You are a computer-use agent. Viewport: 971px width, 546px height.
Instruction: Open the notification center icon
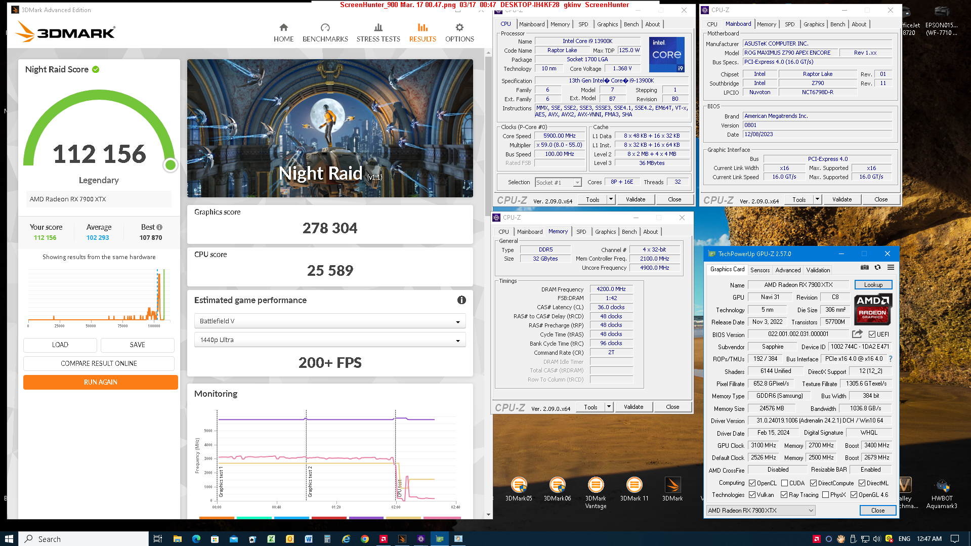tap(955, 539)
